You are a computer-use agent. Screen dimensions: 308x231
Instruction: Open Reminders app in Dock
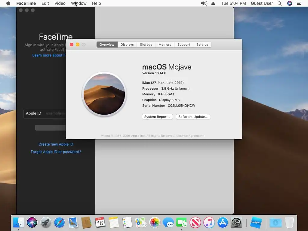(127, 223)
